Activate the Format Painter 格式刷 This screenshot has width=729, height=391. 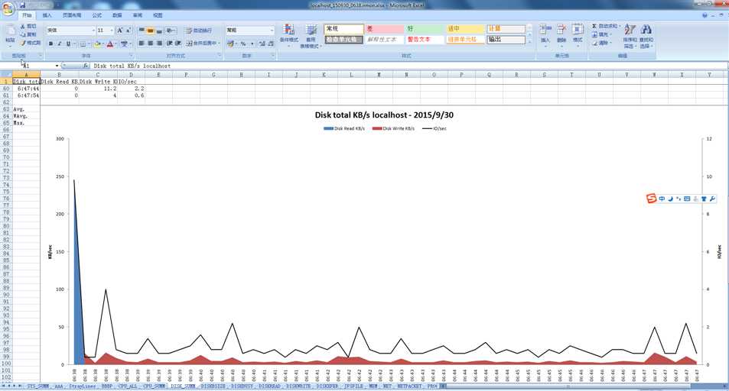click(x=31, y=43)
